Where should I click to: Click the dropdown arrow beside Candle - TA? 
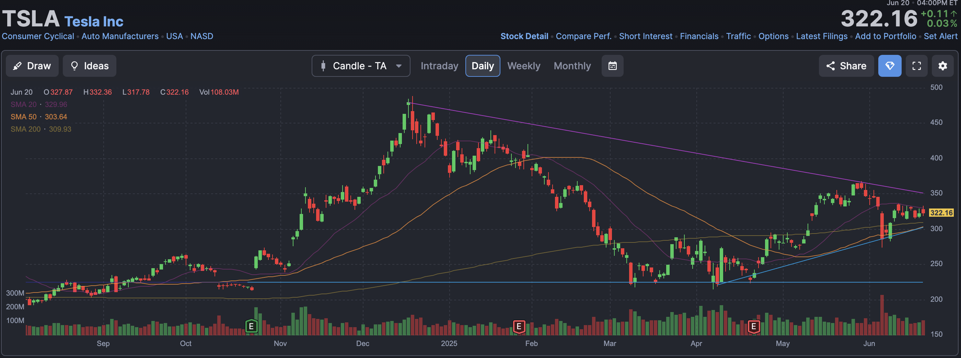[x=398, y=66]
